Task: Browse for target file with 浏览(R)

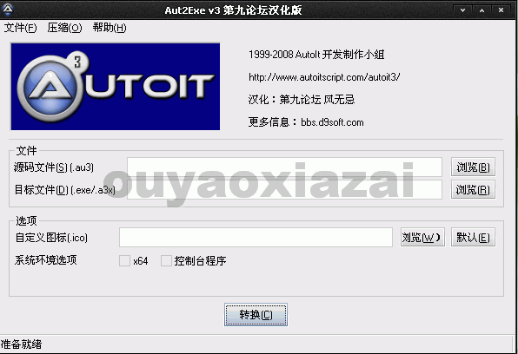Action: [473, 190]
